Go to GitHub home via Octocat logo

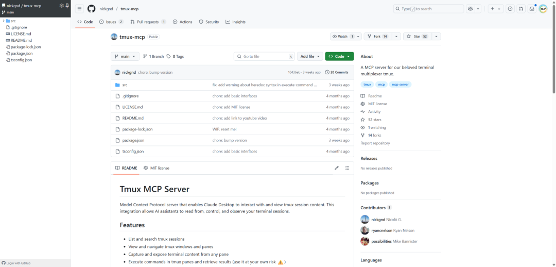(92, 9)
